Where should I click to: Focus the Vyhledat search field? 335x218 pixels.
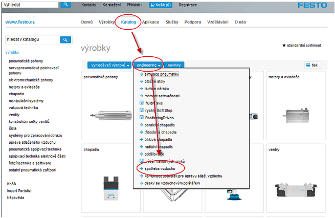30,5
